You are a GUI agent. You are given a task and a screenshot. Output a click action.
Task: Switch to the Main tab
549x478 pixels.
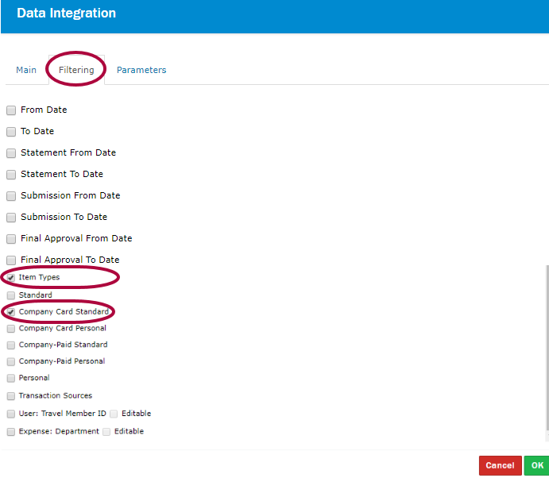(x=26, y=70)
